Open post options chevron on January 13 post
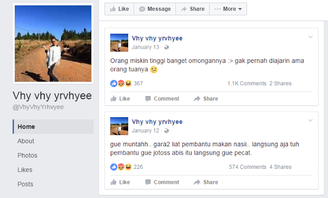 [311, 37]
